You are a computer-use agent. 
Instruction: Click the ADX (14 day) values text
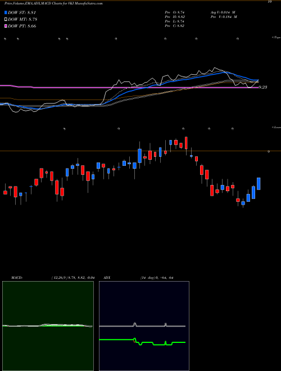point(156,278)
